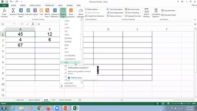The width and height of the screenshot is (197, 111).
Task: Open the Name Manager
Action: tap(81, 13)
